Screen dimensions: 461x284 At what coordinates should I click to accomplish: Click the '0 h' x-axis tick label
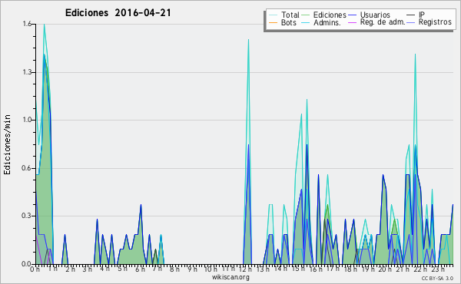[x=35, y=269]
